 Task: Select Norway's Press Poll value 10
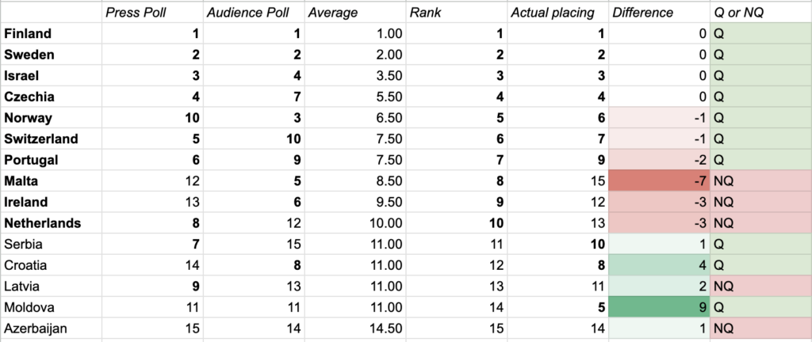(x=152, y=118)
